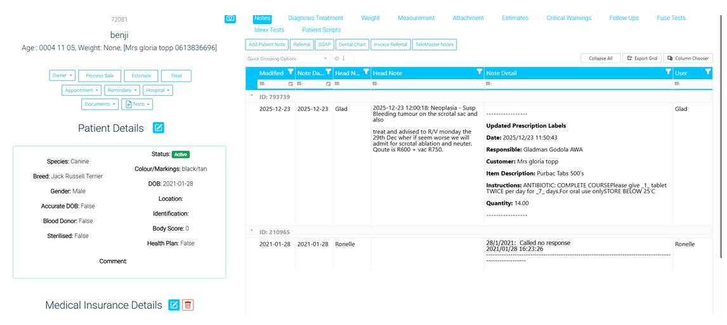This screenshot has width=727, height=325.
Task: Open filter icon on User column
Action: (x=707, y=72)
